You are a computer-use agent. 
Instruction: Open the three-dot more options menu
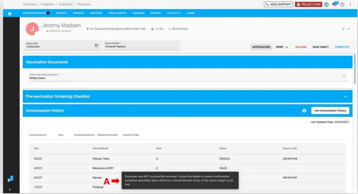[x=350, y=5]
